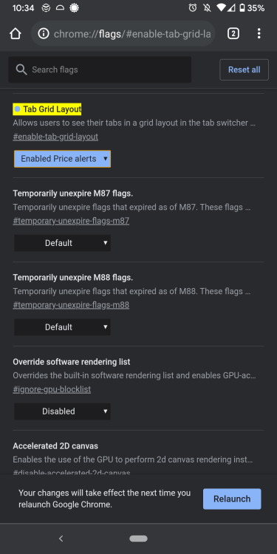Click the Relaunch button
277x554 pixels.
232,499
